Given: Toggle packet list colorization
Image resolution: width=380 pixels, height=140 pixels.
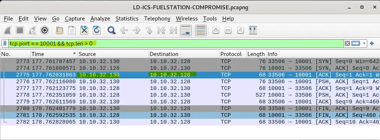Looking at the screenshot, I should [200, 30].
